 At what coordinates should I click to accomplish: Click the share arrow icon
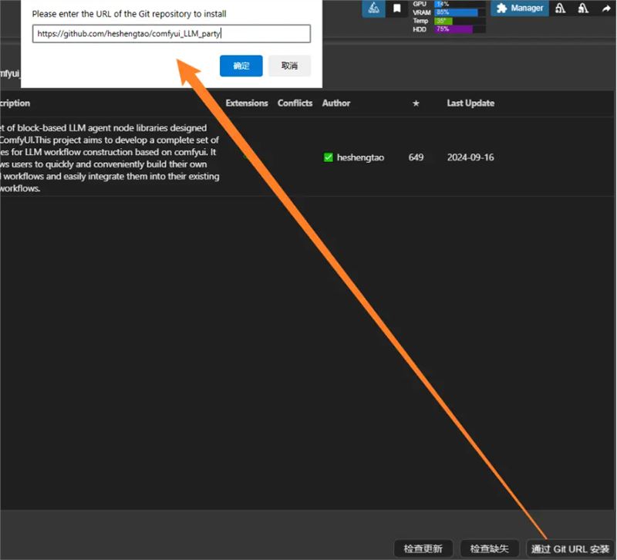(605, 8)
